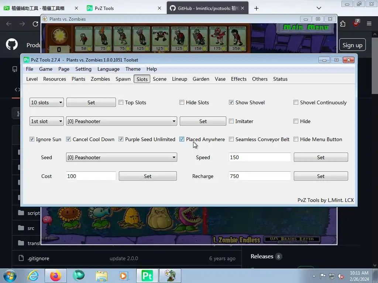Select the 350-cost zombie seed card
The height and width of the screenshot is (283, 378).
[237, 39]
